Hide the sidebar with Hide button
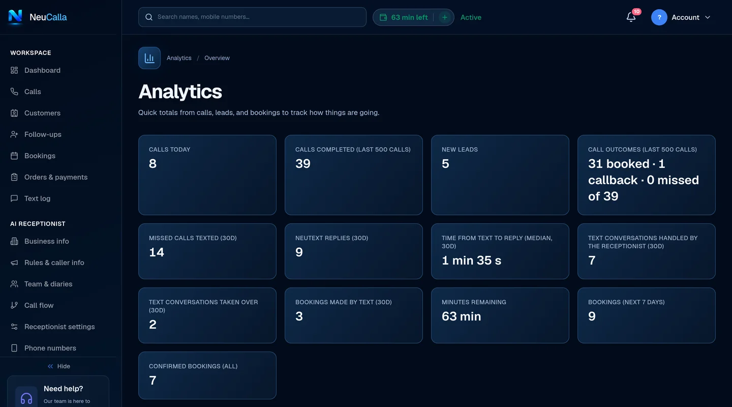This screenshot has width=732, height=407. click(58, 366)
